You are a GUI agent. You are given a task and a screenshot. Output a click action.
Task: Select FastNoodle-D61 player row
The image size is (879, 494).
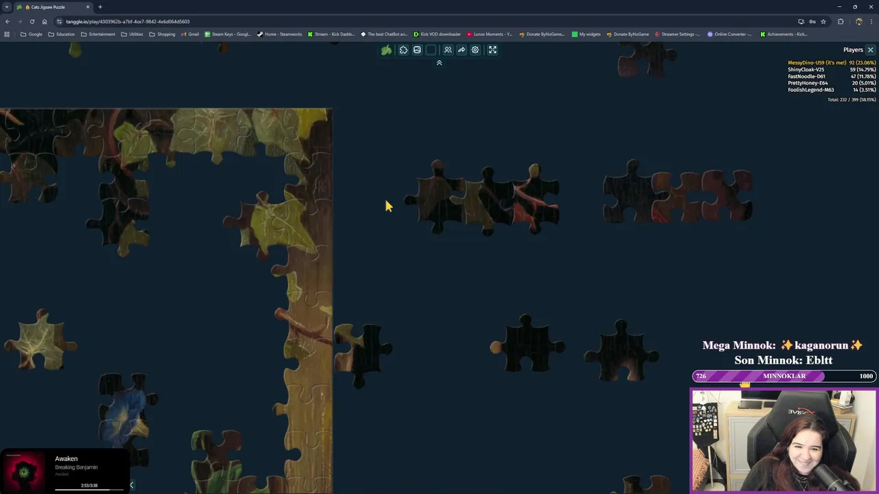[832, 76]
